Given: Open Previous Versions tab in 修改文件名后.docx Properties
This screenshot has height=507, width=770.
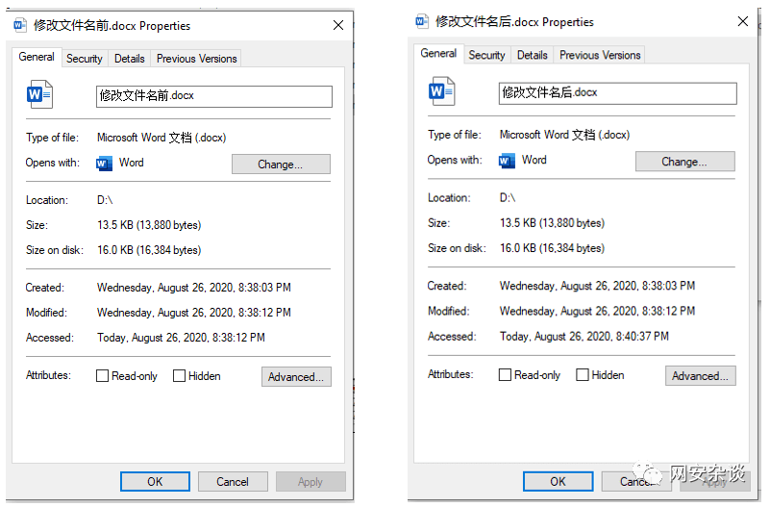Looking at the screenshot, I should (x=600, y=55).
